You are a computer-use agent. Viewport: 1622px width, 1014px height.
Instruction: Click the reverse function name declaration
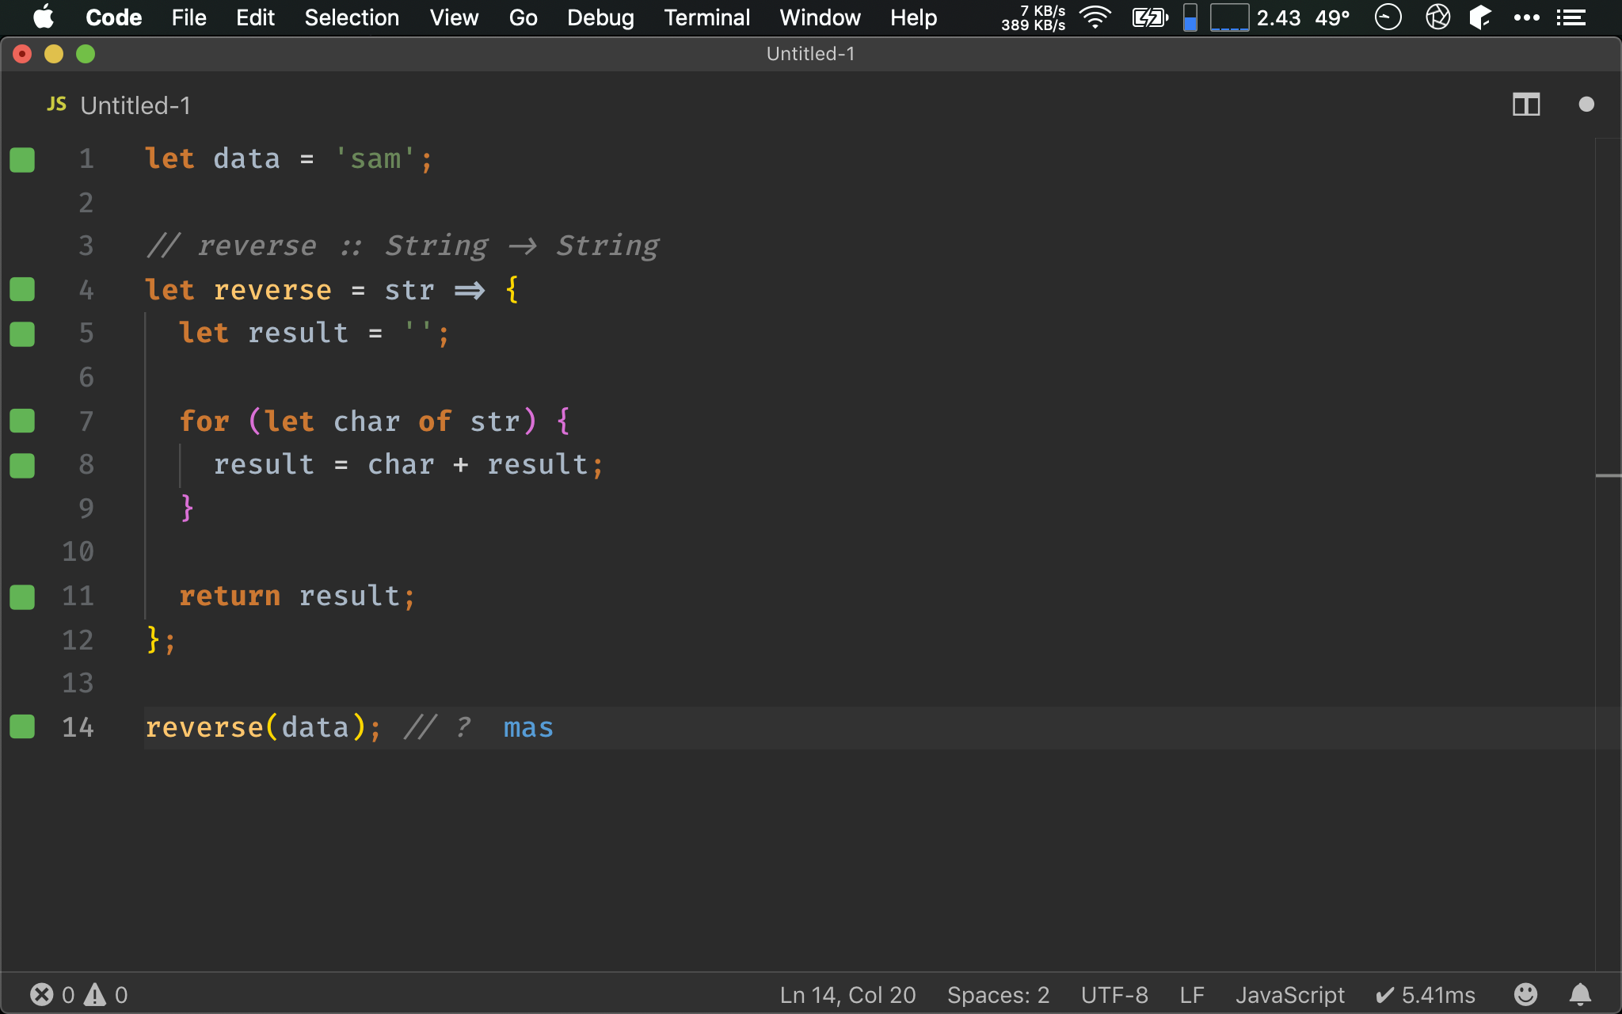coord(272,290)
